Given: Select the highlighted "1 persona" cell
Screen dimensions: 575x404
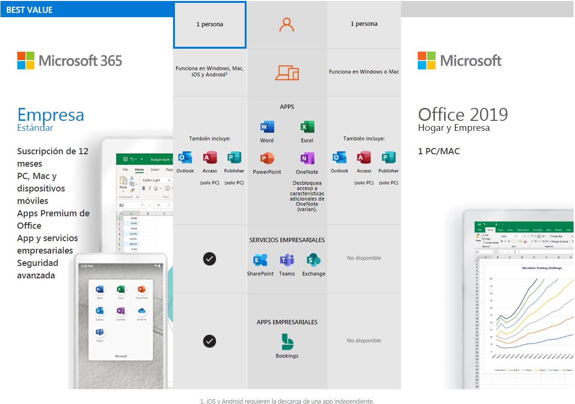Looking at the screenshot, I should pos(209,25).
